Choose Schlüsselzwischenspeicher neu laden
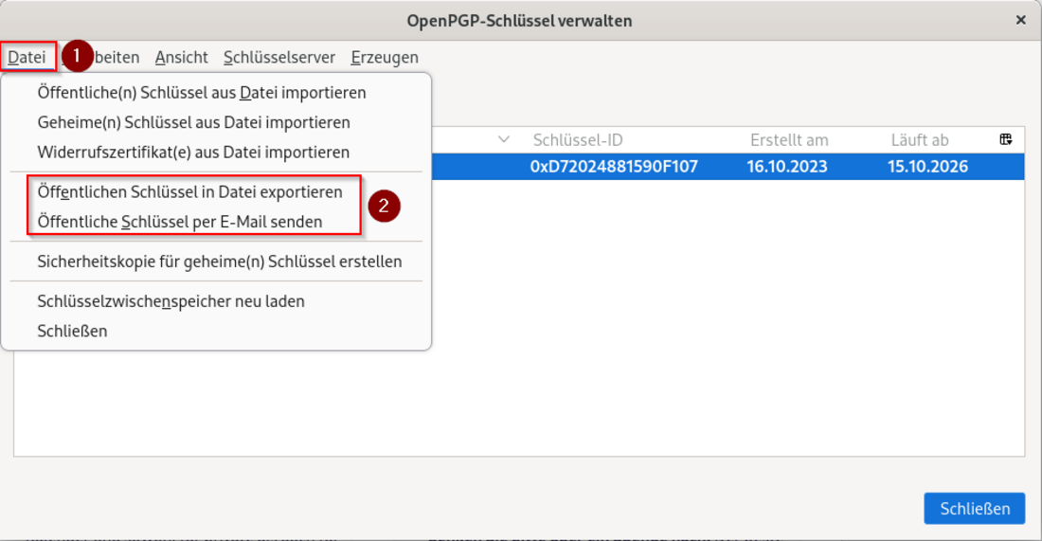The image size is (1042, 541). tap(216, 301)
